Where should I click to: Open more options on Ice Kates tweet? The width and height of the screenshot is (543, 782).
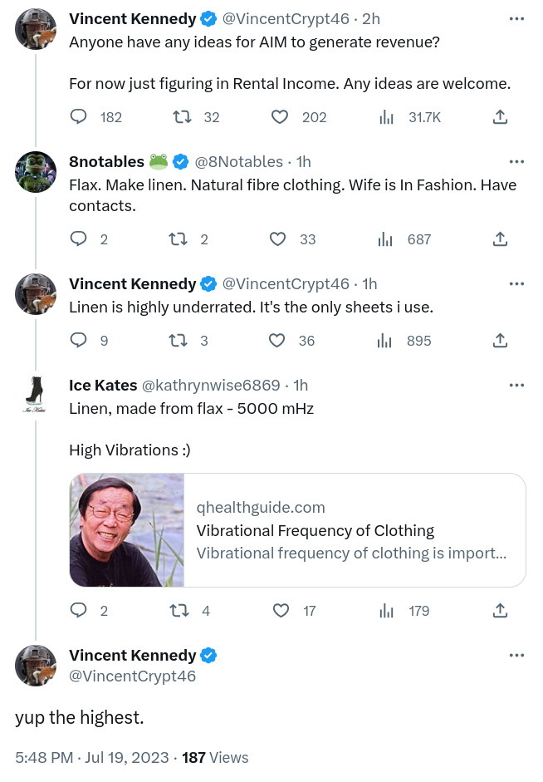pyautogui.click(x=516, y=385)
